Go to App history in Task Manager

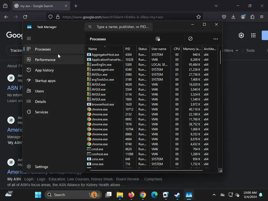(54, 70)
